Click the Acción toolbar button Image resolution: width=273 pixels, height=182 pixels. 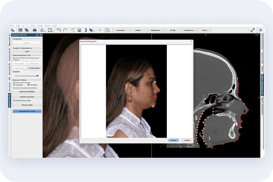205,30
